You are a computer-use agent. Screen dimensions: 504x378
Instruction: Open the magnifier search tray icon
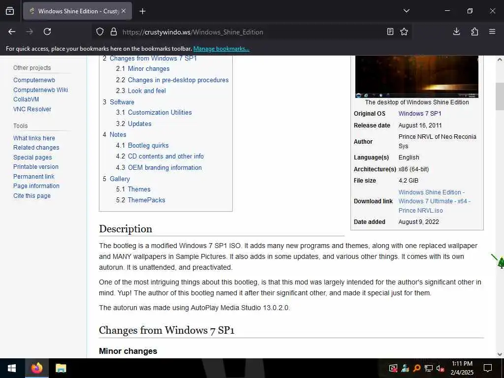416,368
